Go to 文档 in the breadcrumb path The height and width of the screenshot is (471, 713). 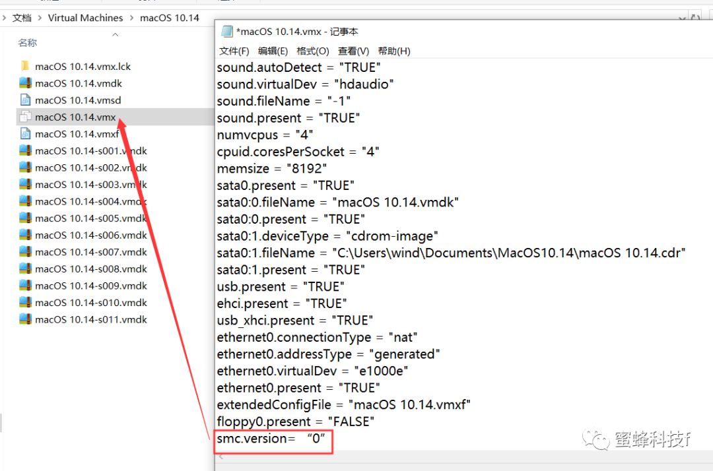[x=22, y=18]
